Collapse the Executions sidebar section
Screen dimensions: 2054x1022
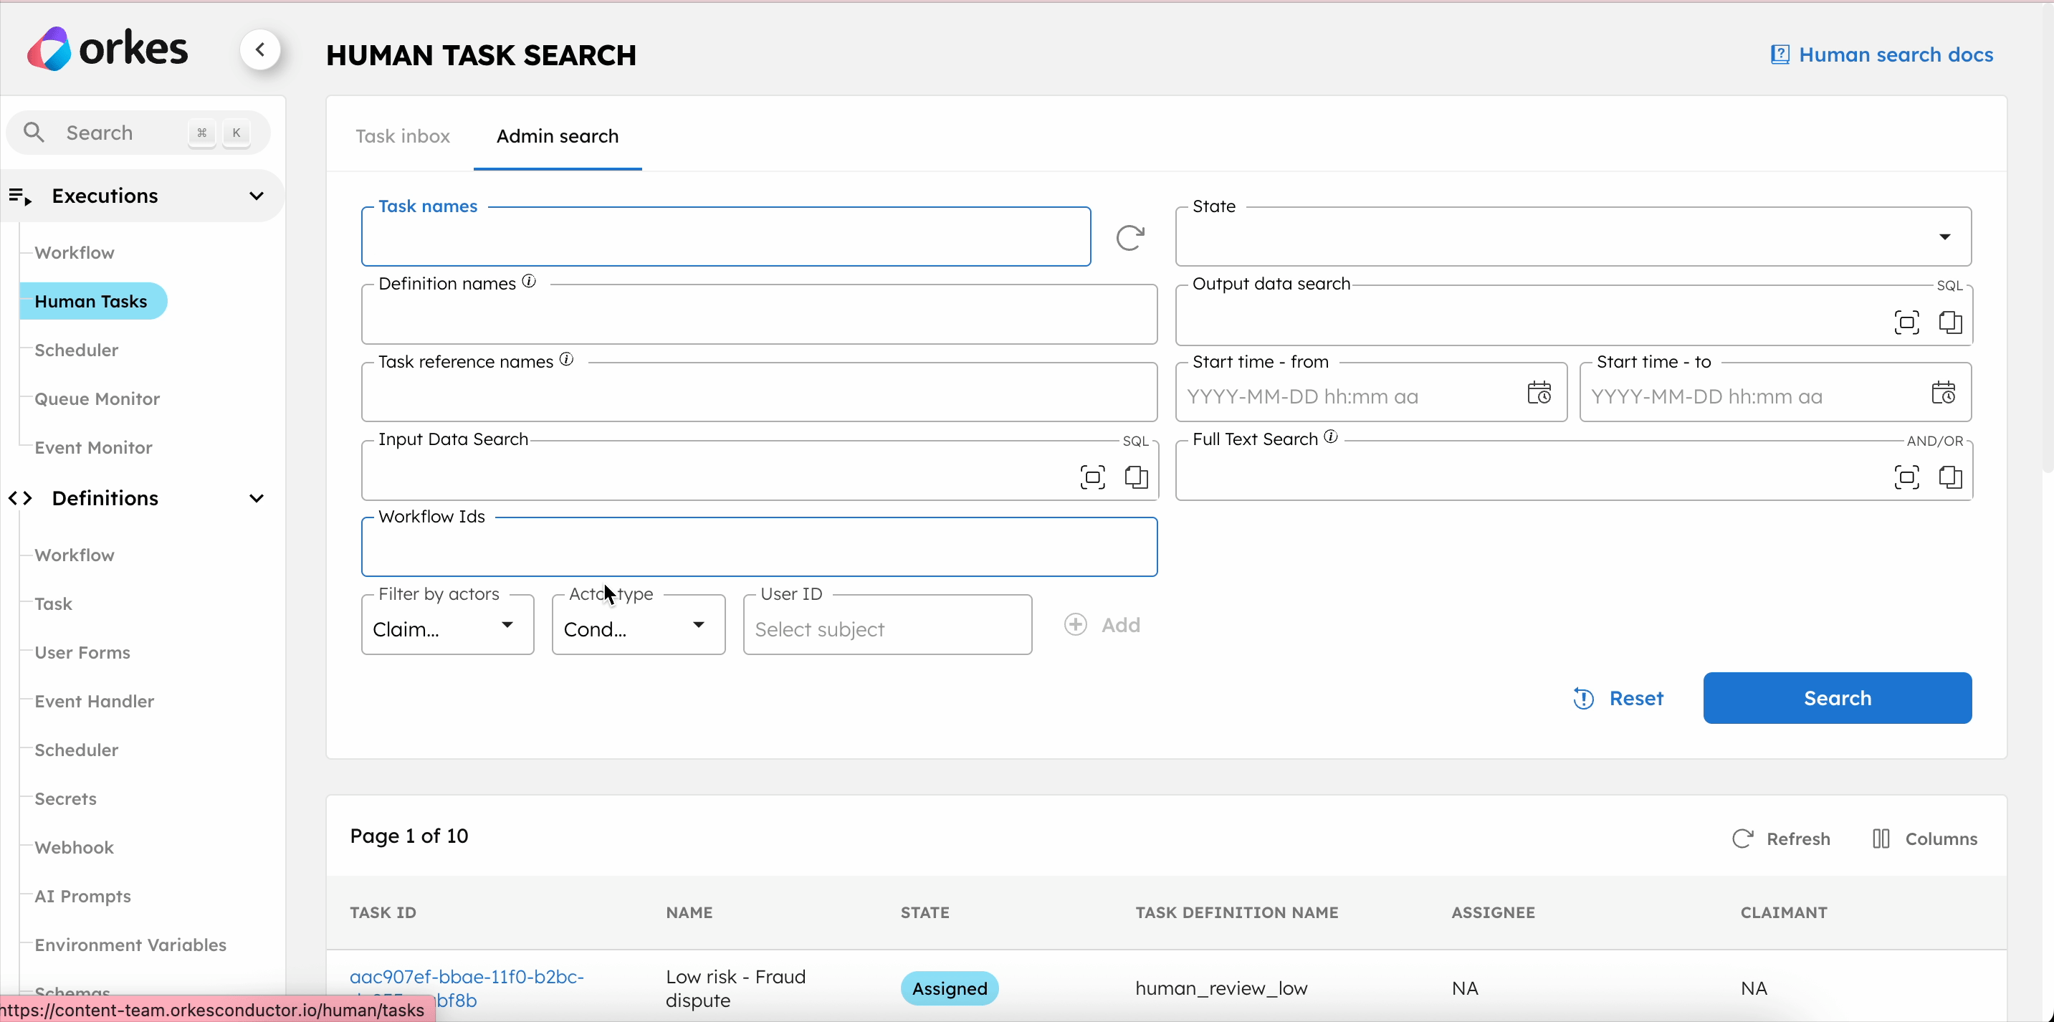tap(256, 196)
